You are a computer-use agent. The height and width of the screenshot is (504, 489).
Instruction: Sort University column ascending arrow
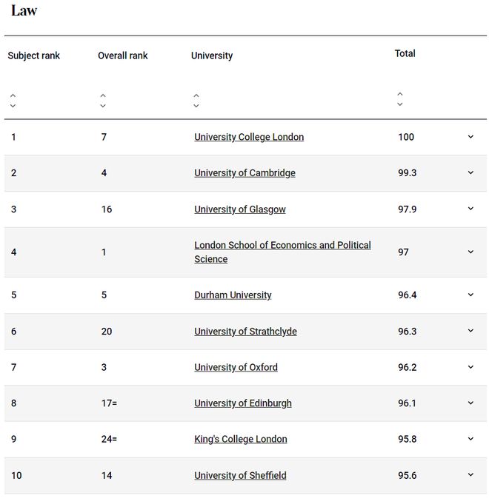pos(196,95)
